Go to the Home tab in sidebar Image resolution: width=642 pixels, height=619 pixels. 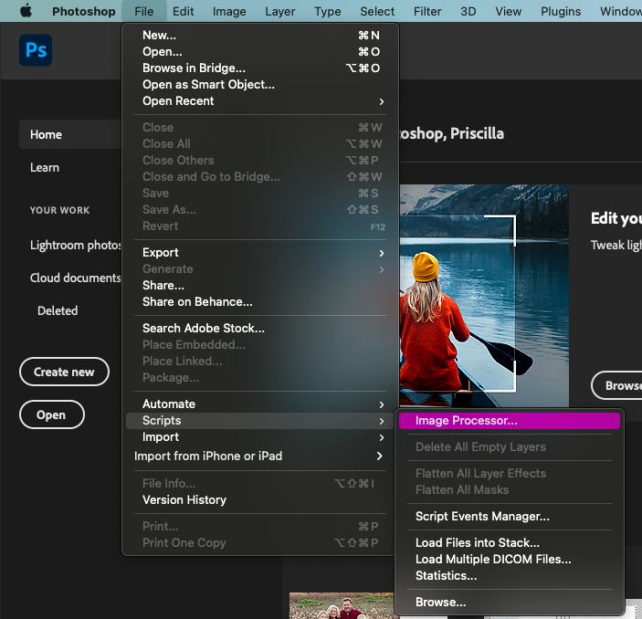[70, 134]
